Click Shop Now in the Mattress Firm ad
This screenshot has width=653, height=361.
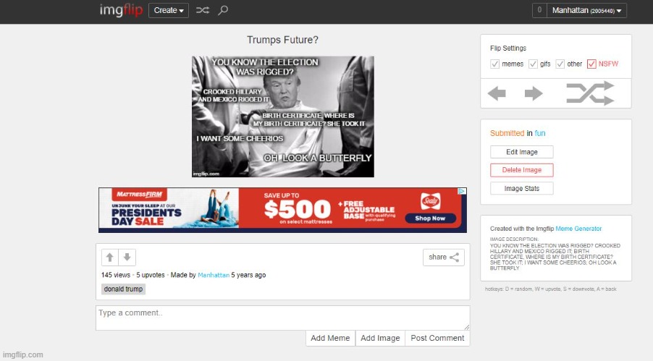[x=430, y=218]
